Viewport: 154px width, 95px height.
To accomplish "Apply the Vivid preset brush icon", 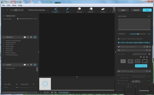I will click(x=68, y=9).
